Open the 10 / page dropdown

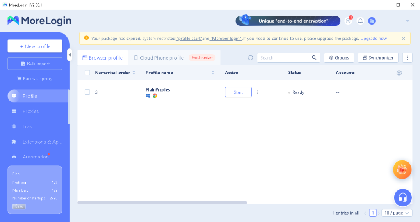point(397,213)
